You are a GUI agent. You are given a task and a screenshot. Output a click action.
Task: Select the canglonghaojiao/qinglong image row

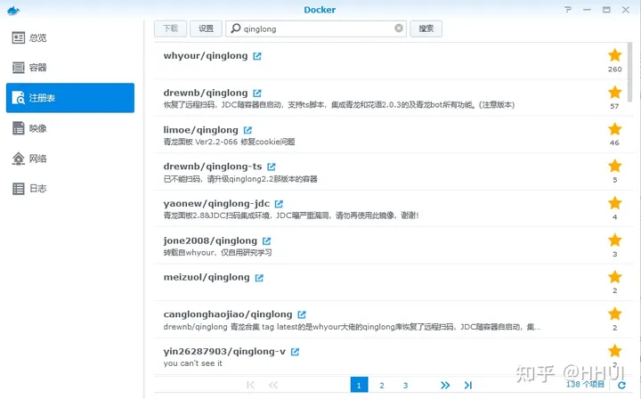pos(391,319)
